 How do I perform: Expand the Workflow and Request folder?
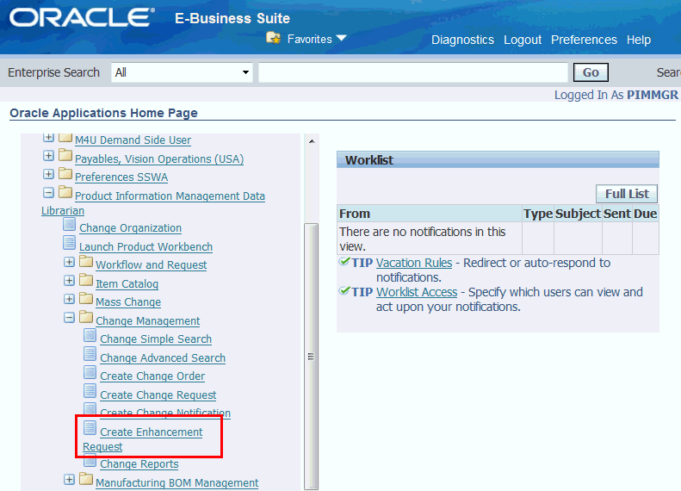pyautogui.click(x=69, y=262)
